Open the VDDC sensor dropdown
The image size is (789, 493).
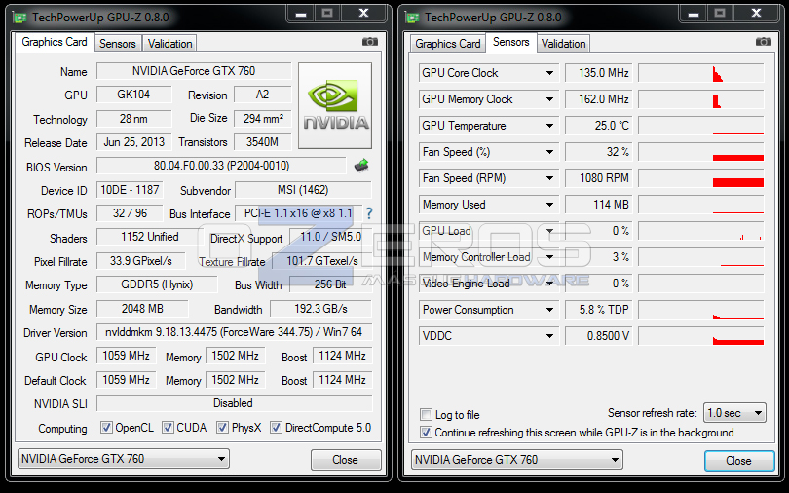549,336
